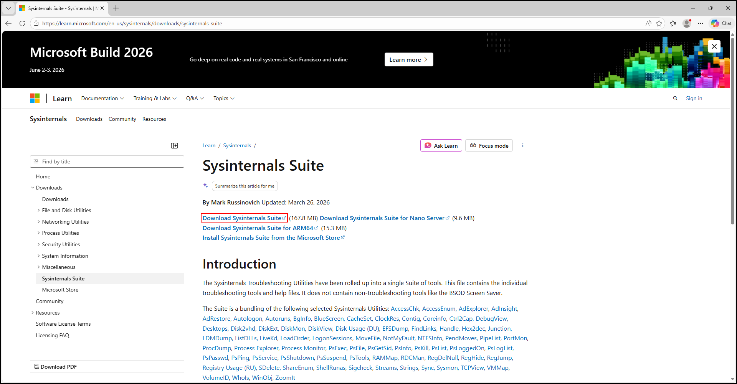Enable Focus mode
The image size is (737, 384).
489,146
